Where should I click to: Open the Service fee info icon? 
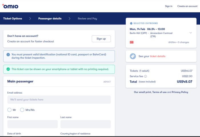pos(145,76)
